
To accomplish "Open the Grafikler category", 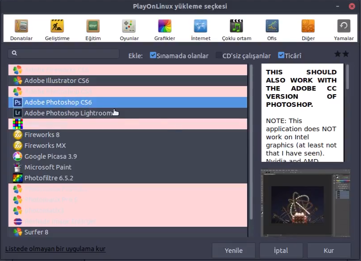I will (x=165, y=30).
